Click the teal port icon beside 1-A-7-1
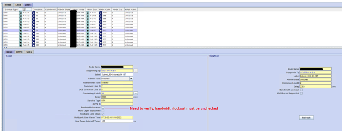 coord(21,33)
